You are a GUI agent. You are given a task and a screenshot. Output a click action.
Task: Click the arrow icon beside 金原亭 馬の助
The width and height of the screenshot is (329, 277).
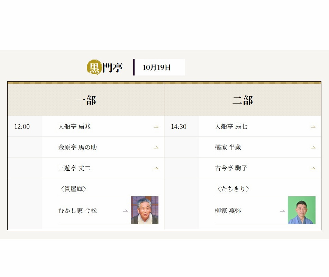[156, 148]
